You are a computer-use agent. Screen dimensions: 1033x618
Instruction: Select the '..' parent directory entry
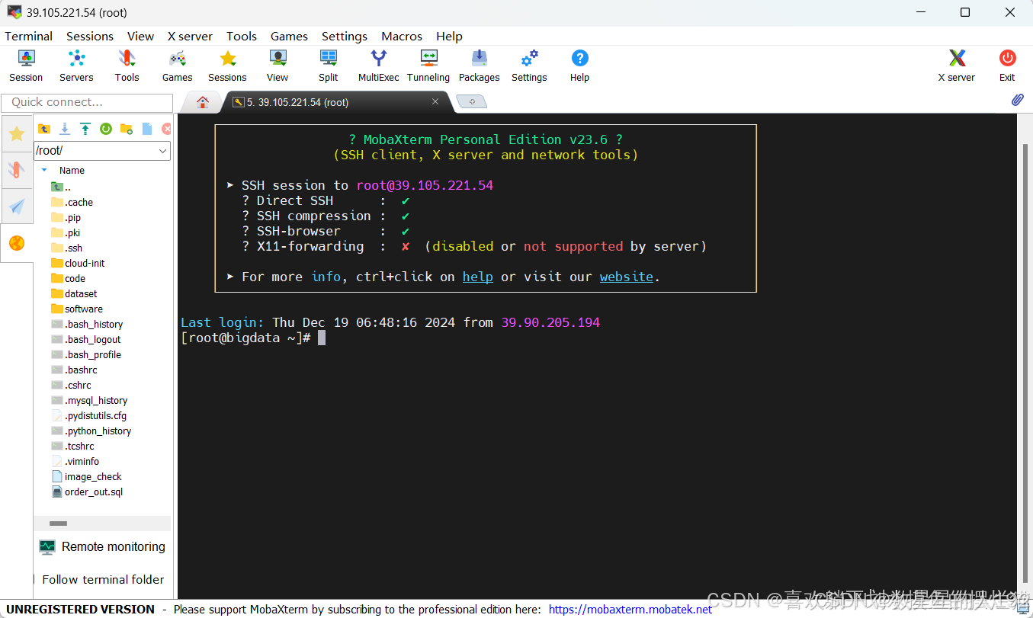[61, 187]
